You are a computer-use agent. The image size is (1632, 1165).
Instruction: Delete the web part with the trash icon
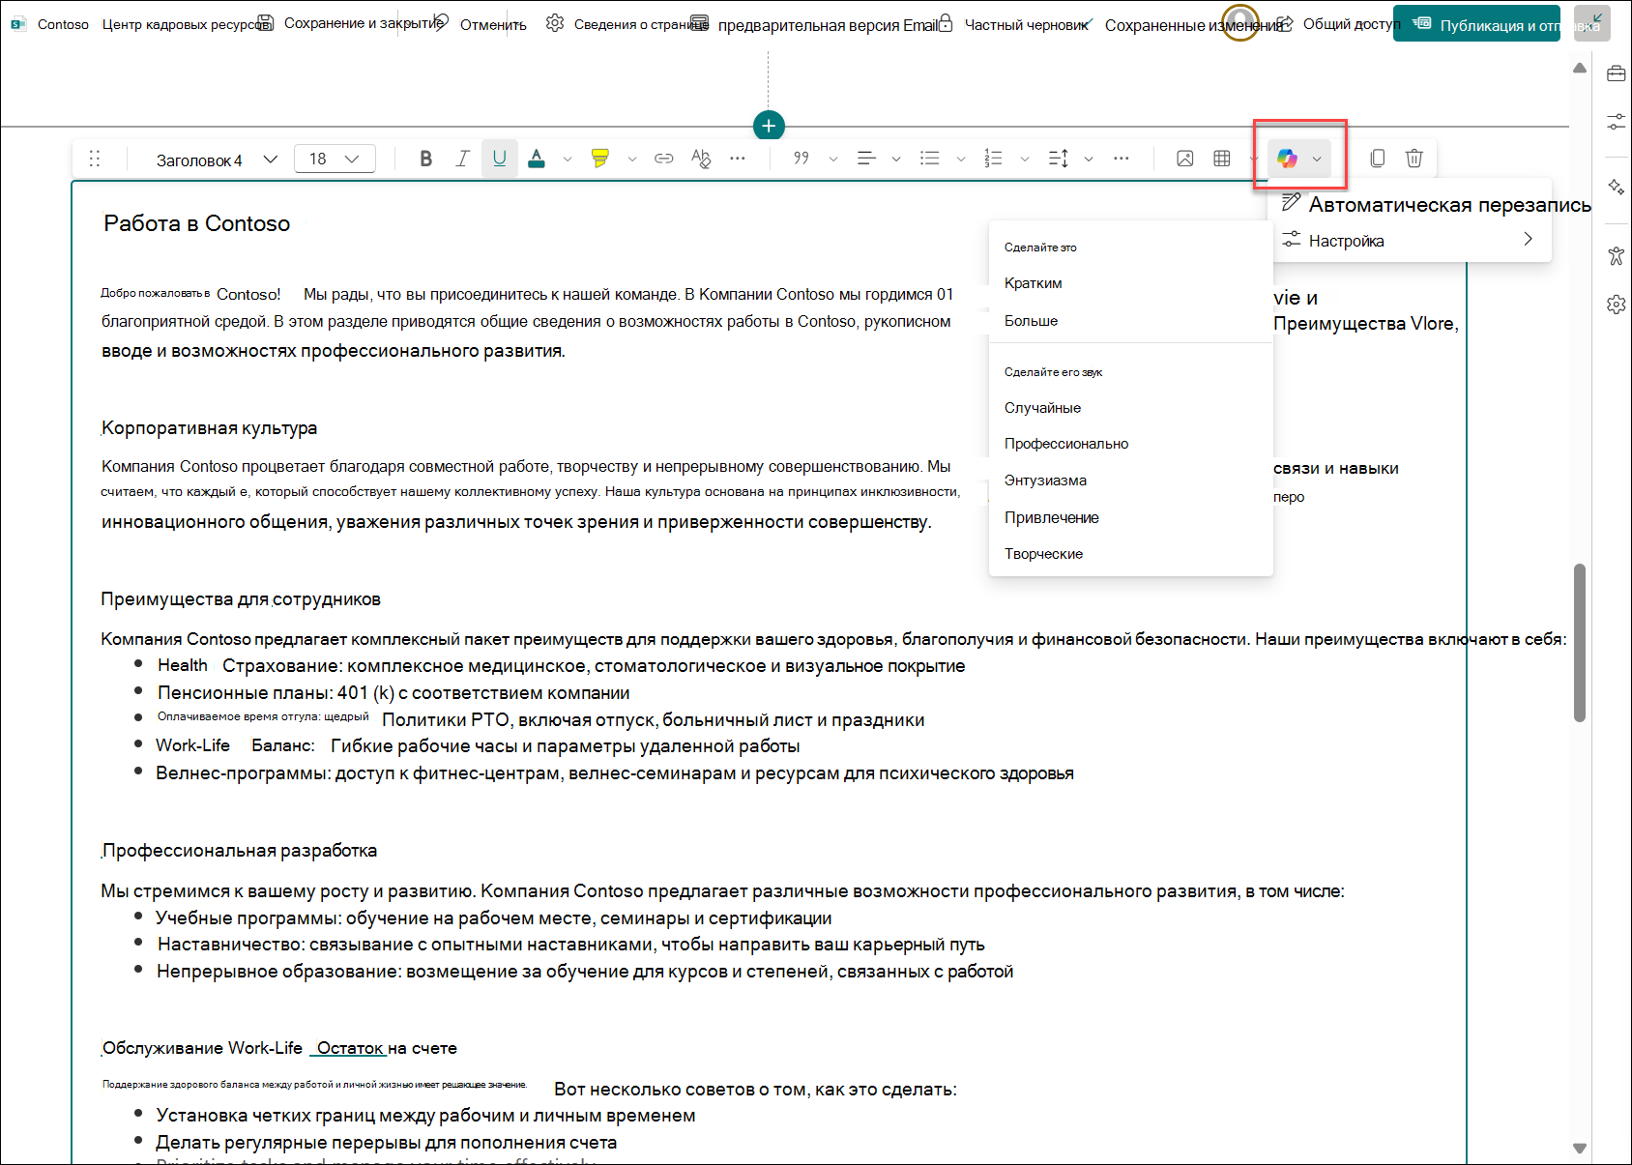click(x=1414, y=159)
